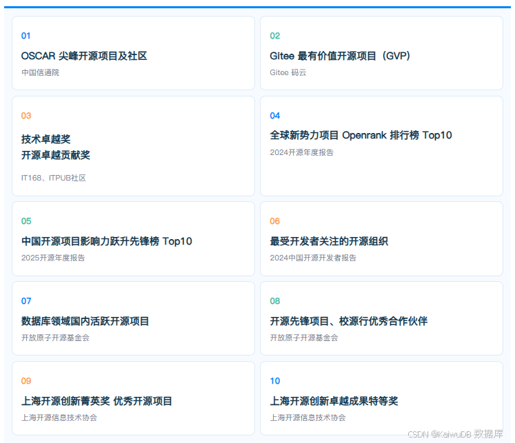This screenshot has height=443, width=515.
Task: Select 数据库领域国内活跃开源项目 heading
Action: (x=85, y=321)
